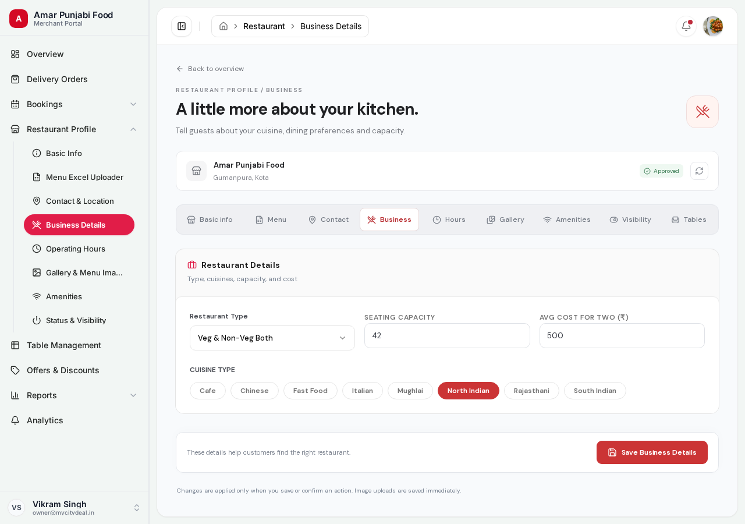Switch to the Hours tab
This screenshot has width=745, height=524.
coord(449,219)
